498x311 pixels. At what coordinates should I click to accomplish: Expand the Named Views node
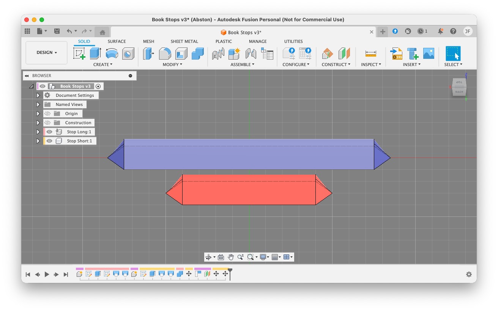tap(38, 104)
